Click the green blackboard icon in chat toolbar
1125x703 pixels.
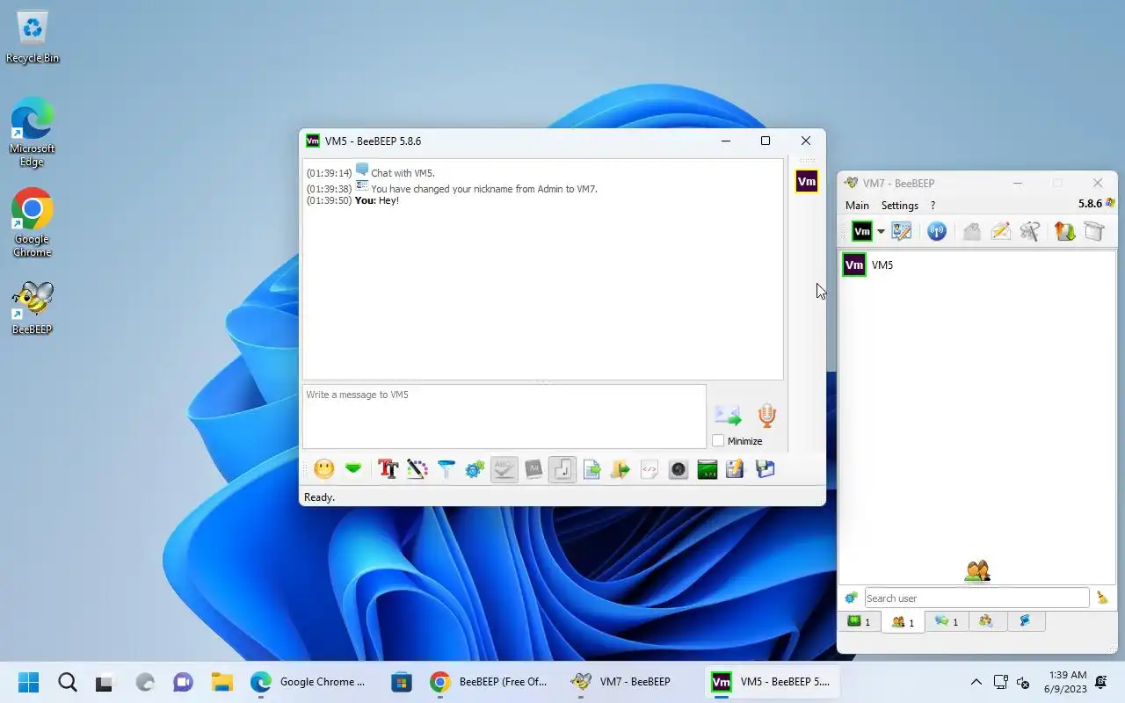click(x=708, y=469)
